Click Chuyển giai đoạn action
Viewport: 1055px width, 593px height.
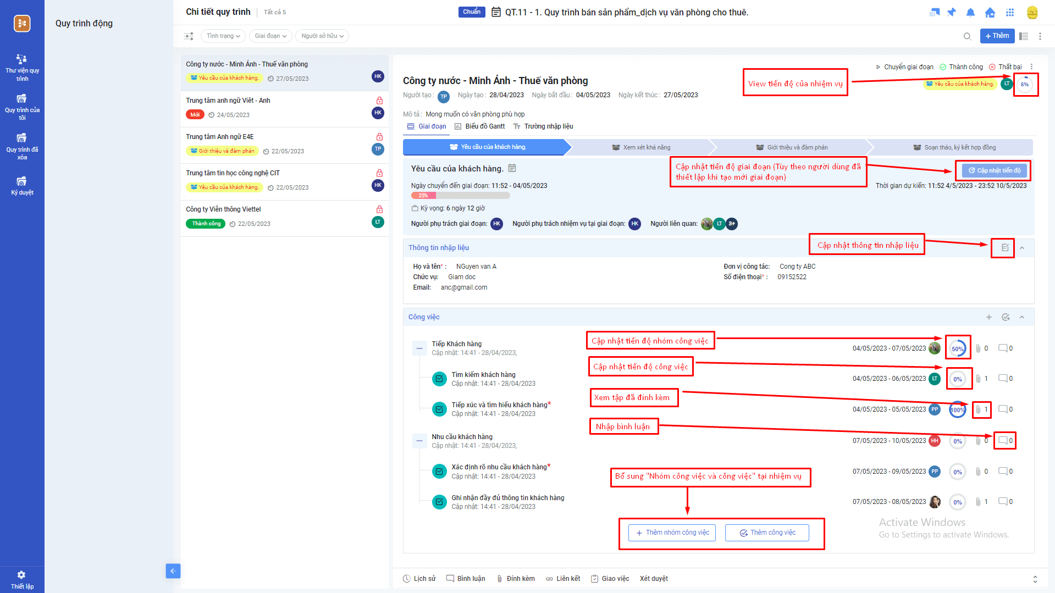(x=904, y=67)
